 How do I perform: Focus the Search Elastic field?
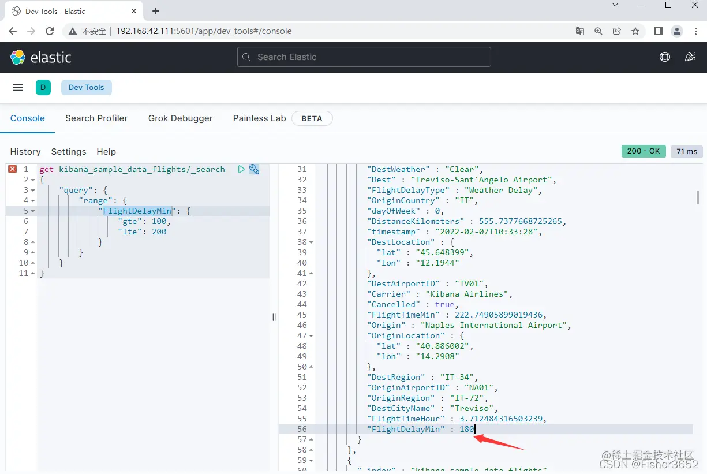pos(364,57)
